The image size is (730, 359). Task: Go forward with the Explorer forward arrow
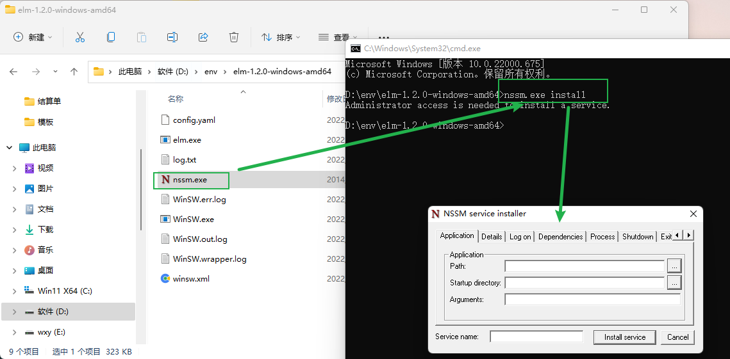[36, 72]
